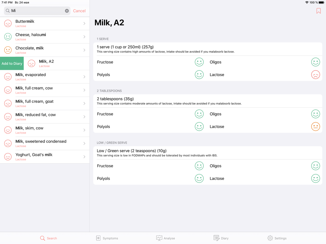326x244 pixels.
Task: Click Polyols smiley in 1 serve section
Action: [x=199, y=75]
